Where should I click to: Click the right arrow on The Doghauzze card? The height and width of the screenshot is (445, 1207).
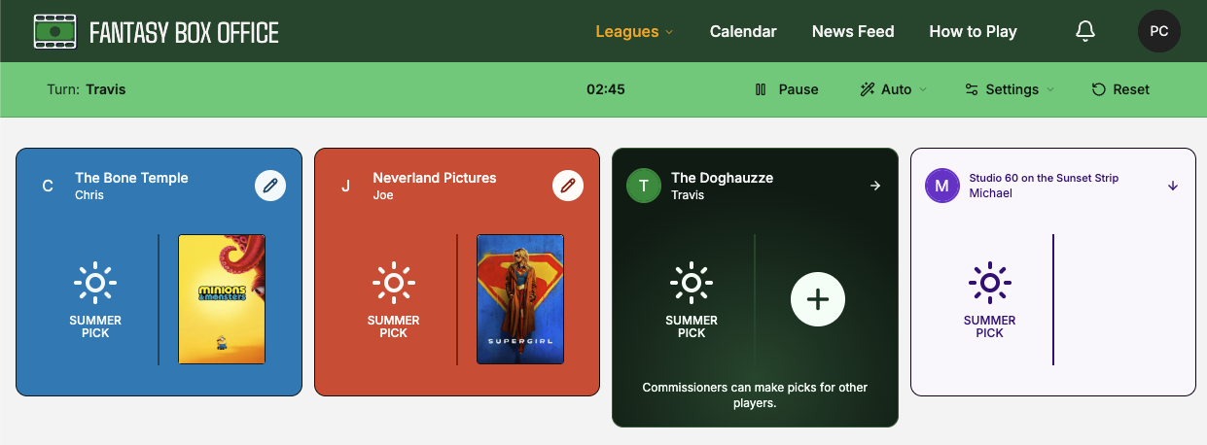coord(875,186)
